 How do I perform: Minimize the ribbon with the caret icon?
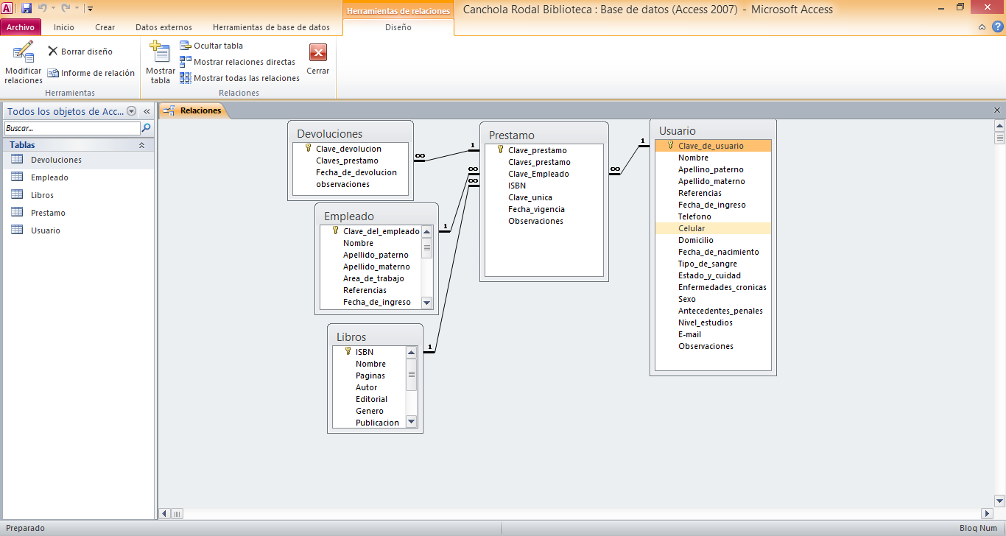[x=982, y=27]
